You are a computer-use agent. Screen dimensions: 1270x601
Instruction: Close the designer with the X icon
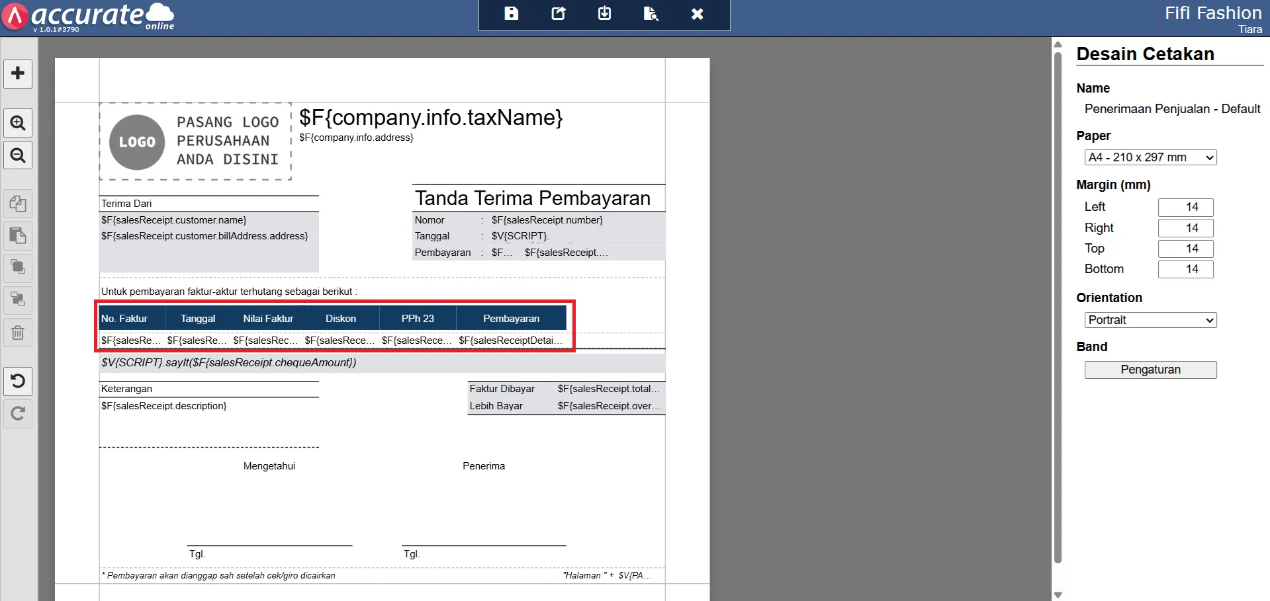(x=697, y=14)
